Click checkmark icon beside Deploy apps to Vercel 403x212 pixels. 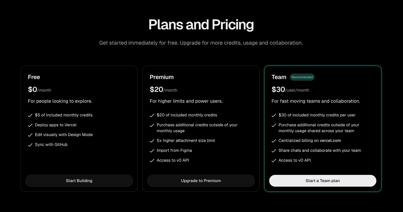coord(30,125)
